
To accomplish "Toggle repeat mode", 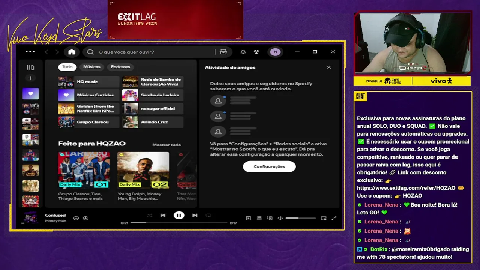I will [208, 215].
